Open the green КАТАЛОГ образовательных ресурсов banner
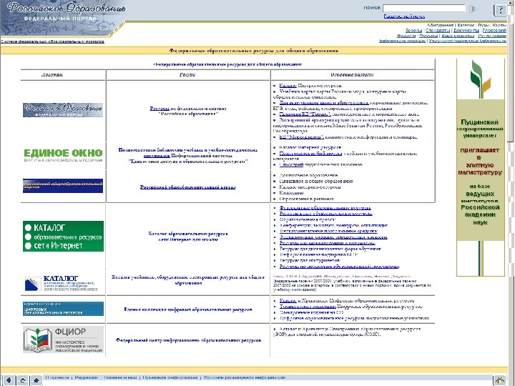Screen dimensions: 515x386 click(x=63, y=237)
